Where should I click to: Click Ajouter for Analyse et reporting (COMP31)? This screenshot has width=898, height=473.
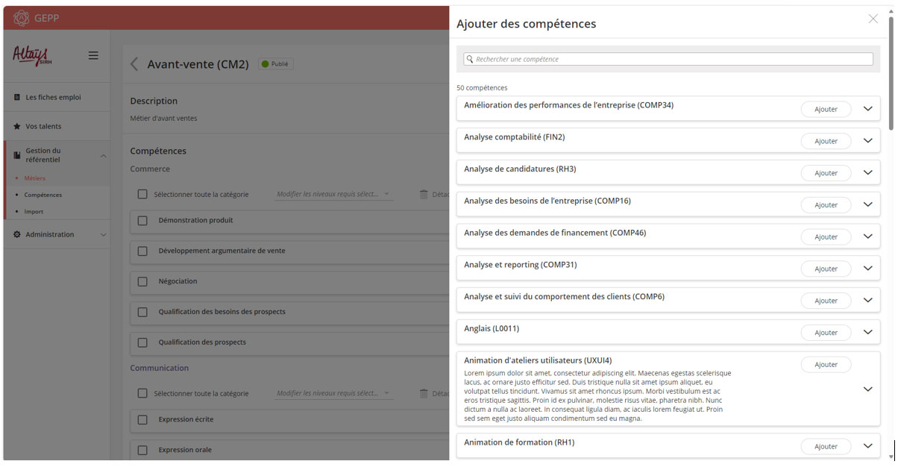[x=826, y=269]
